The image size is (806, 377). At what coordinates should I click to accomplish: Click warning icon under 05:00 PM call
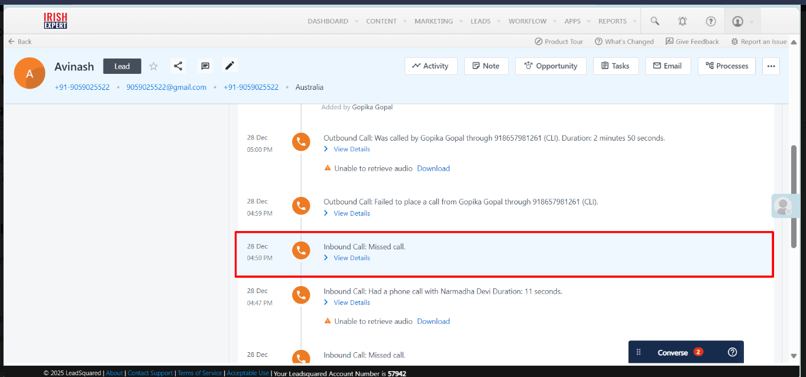pyautogui.click(x=328, y=168)
